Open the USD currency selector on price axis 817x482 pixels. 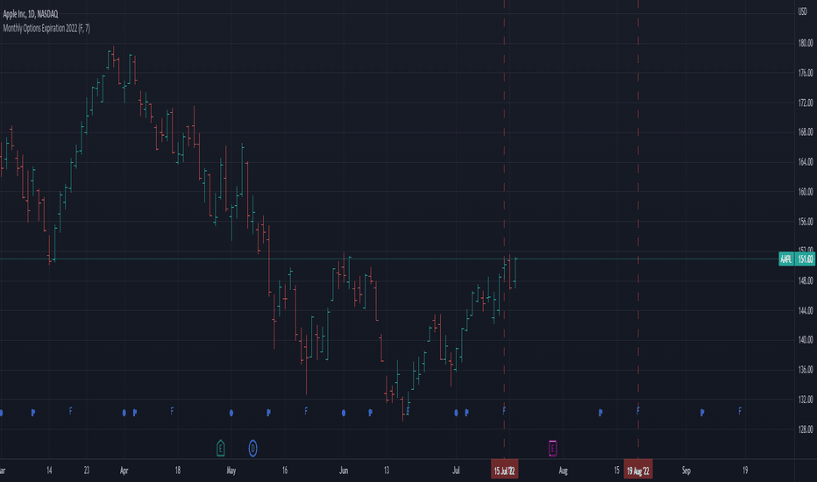[802, 11]
